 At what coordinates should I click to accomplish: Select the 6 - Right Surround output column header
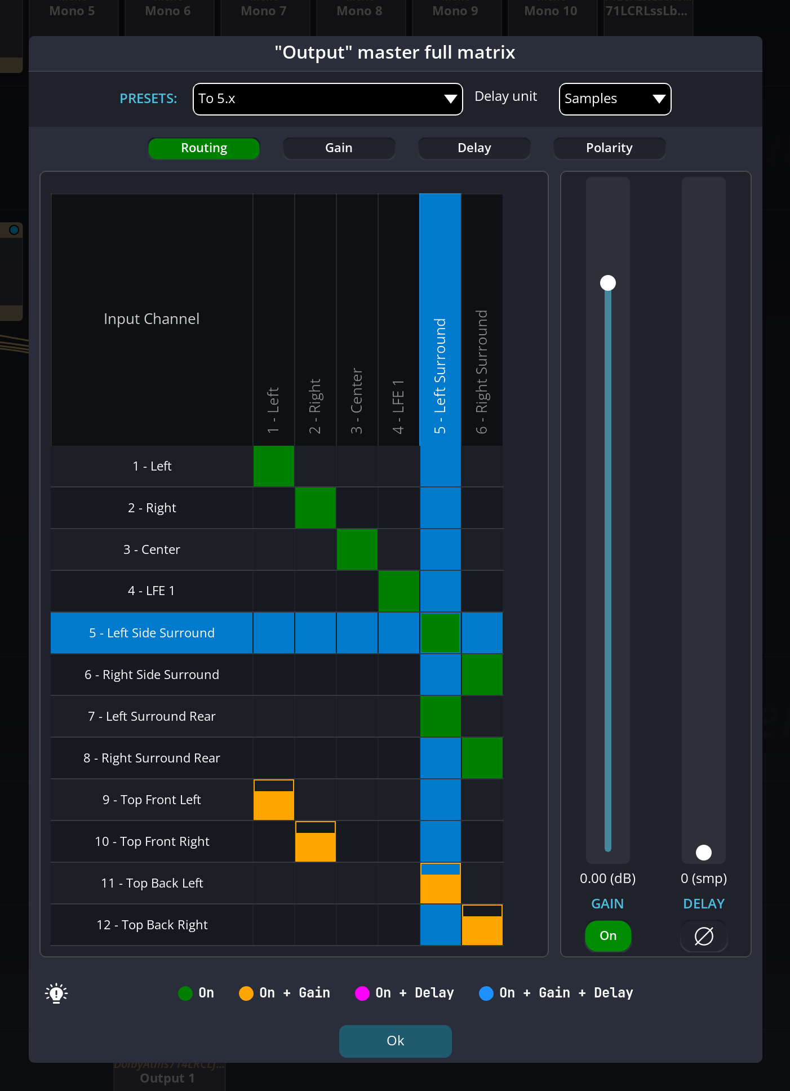coord(482,320)
